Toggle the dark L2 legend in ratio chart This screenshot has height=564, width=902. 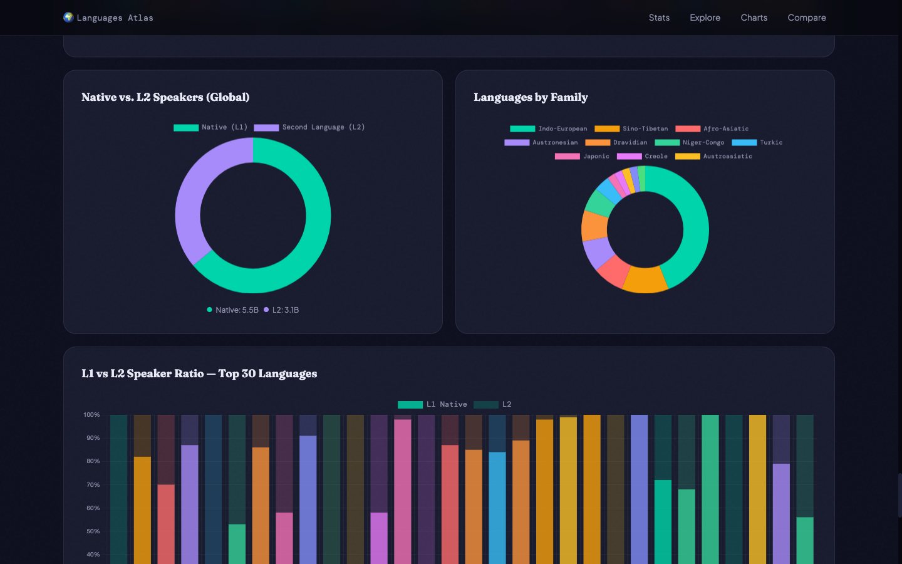point(493,404)
